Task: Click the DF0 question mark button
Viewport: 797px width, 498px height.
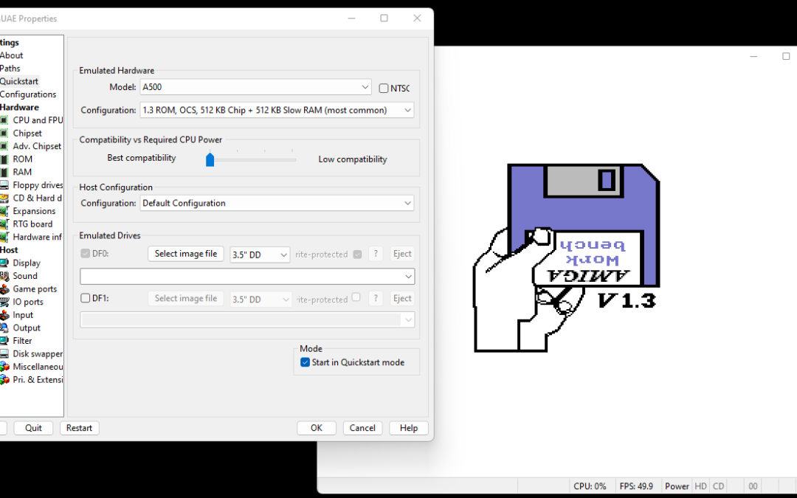Action: (376, 254)
